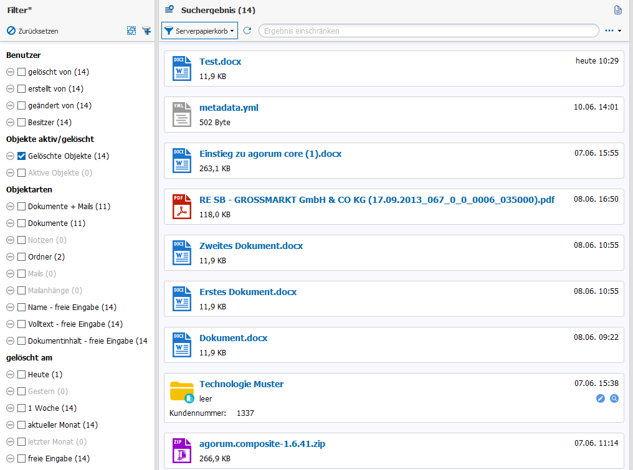Refresh the search results
This screenshot has width=633, height=470.
pos(247,31)
